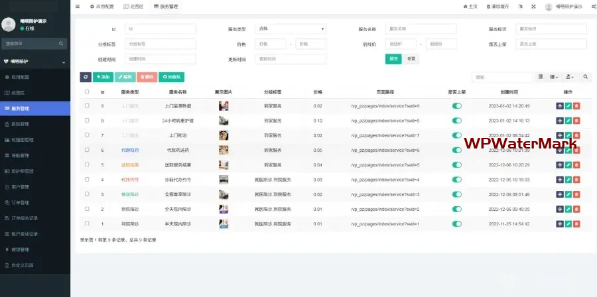Tick the checkbox for row with Id 6

coord(86,150)
